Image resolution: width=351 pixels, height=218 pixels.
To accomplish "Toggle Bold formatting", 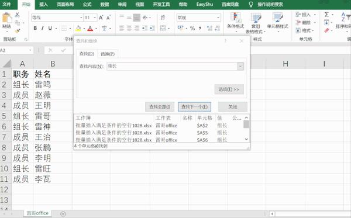I will [x=35, y=28].
